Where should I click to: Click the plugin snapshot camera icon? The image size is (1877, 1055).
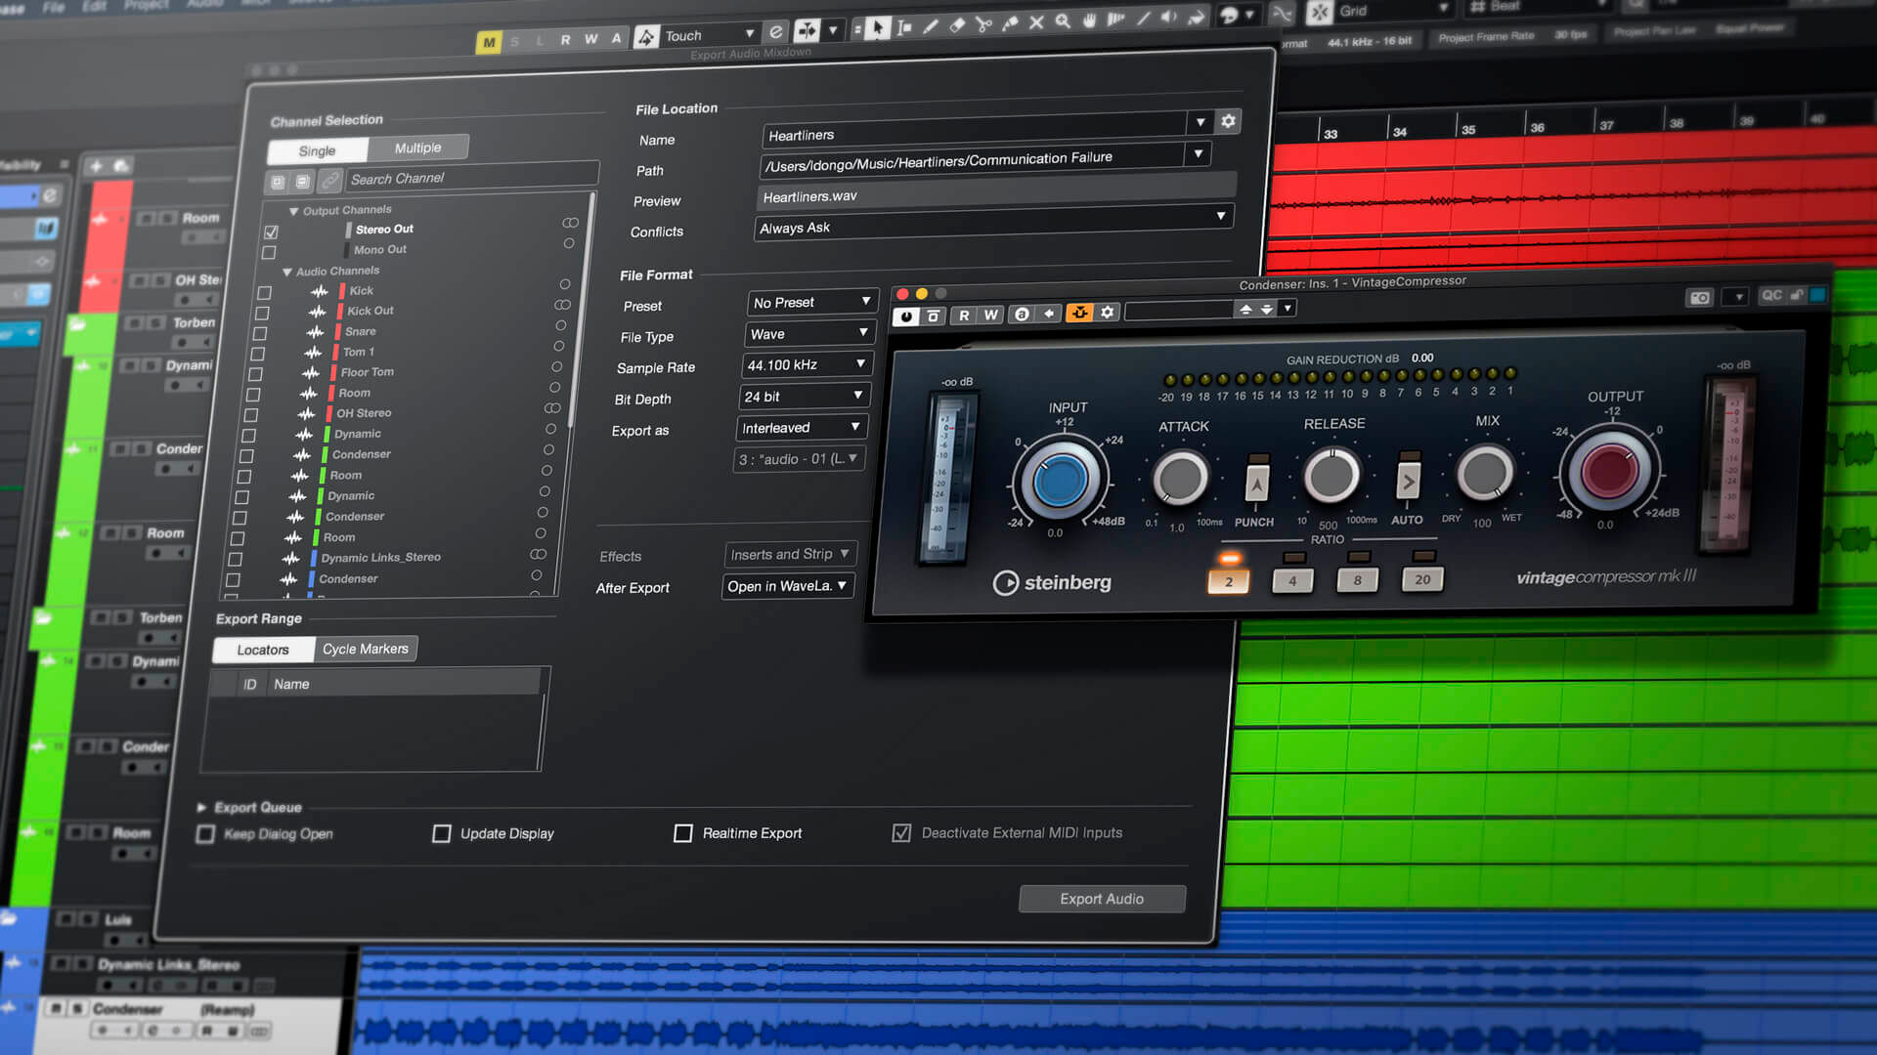click(x=1699, y=298)
